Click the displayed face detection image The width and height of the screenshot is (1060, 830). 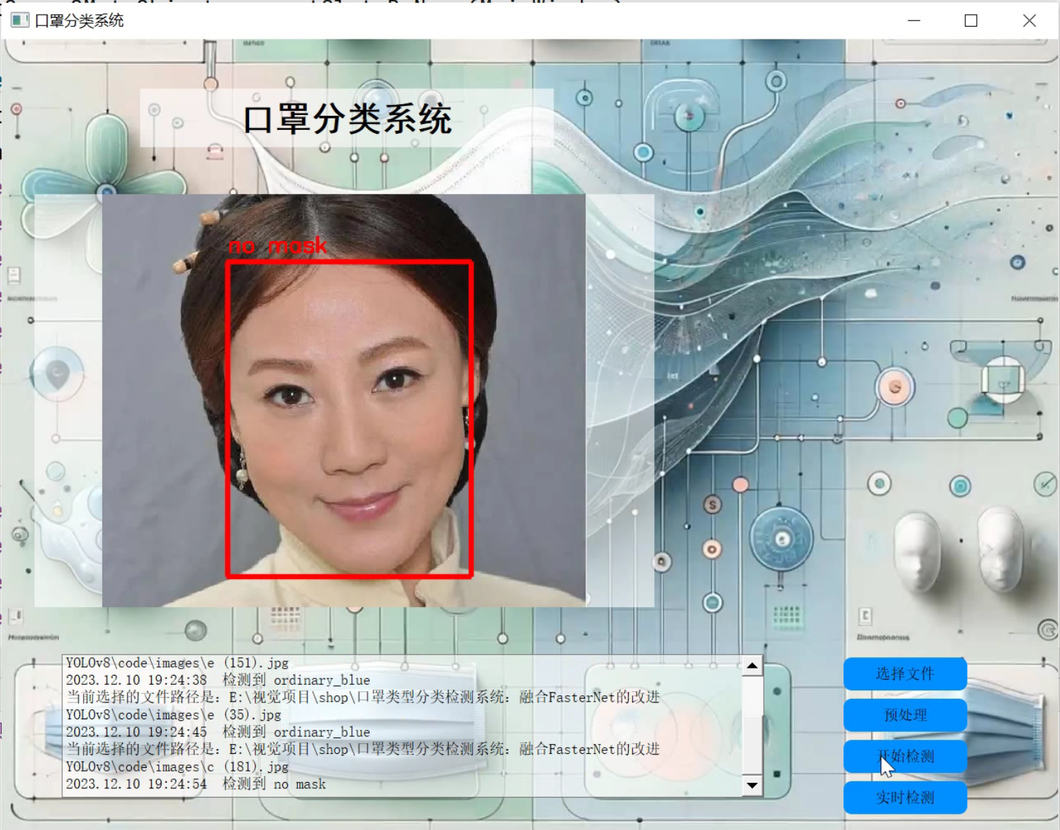coord(344,400)
